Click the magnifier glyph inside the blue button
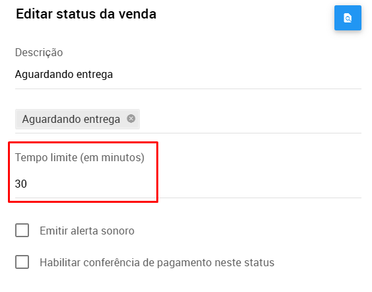The width and height of the screenshot is (372, 292). tap(348, 18)
